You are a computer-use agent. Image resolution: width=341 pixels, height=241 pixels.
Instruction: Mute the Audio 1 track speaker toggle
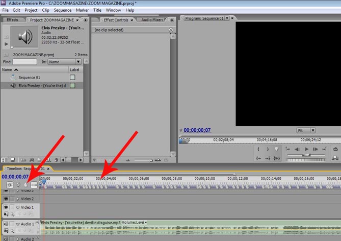(x=6, y=224)
